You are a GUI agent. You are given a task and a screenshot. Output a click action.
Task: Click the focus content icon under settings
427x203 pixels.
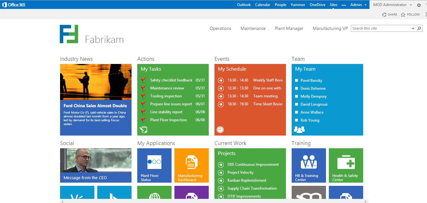(426, 15)
